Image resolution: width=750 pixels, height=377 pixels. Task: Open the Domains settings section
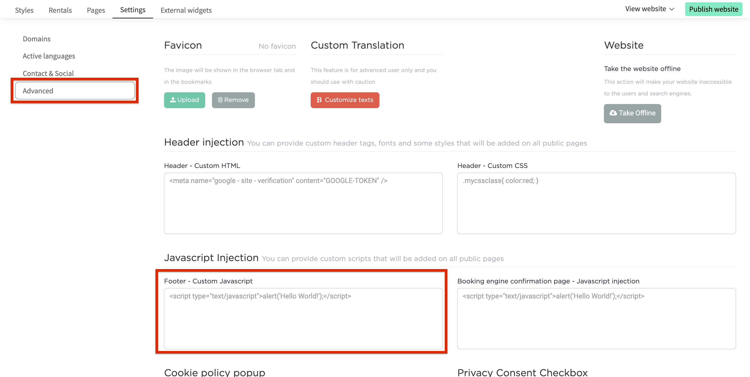pos(37,39)
